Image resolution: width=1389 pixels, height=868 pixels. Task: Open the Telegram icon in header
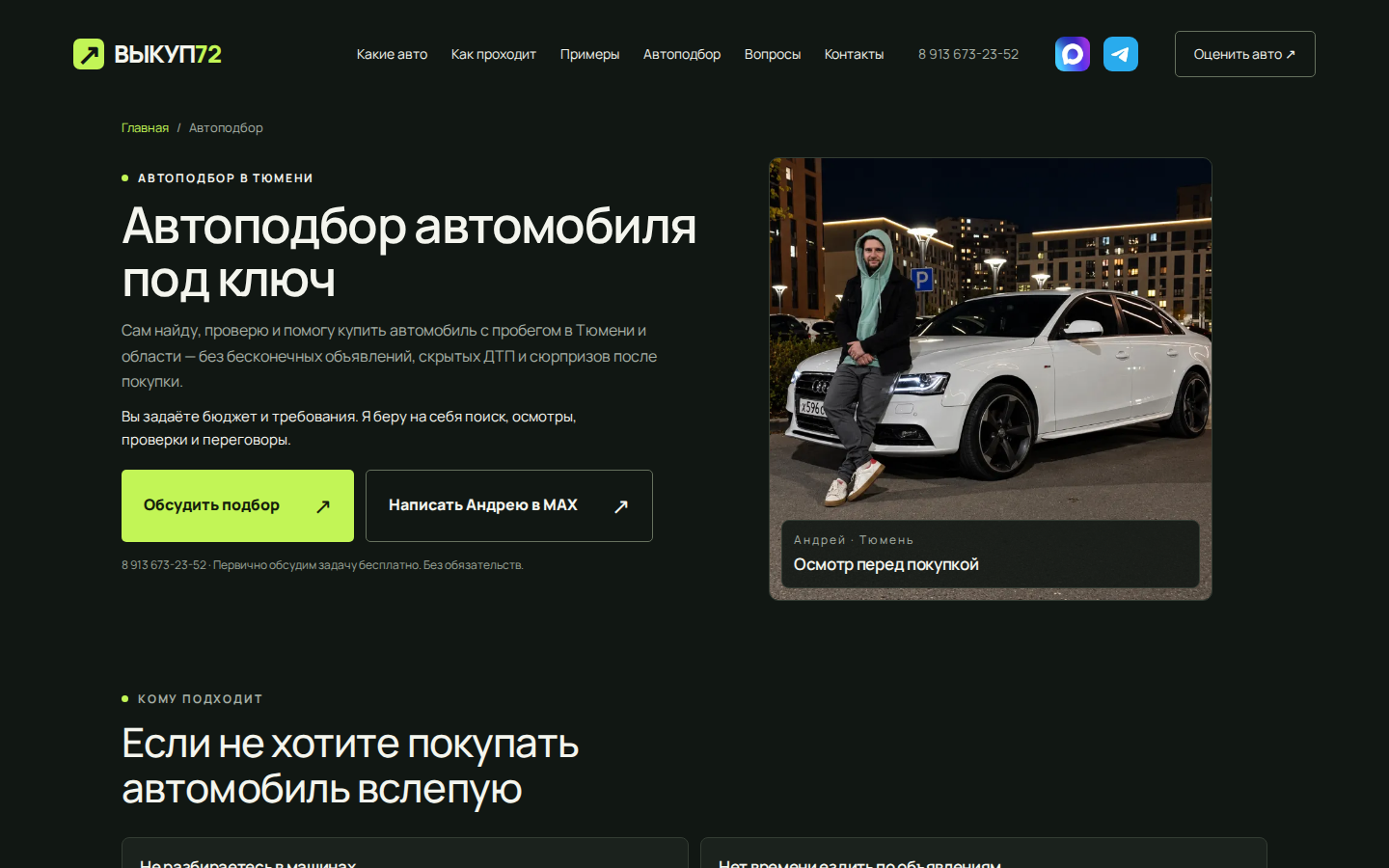point(1121,54)
